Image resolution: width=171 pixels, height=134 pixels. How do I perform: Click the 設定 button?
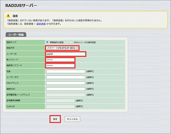coord(55,119)
